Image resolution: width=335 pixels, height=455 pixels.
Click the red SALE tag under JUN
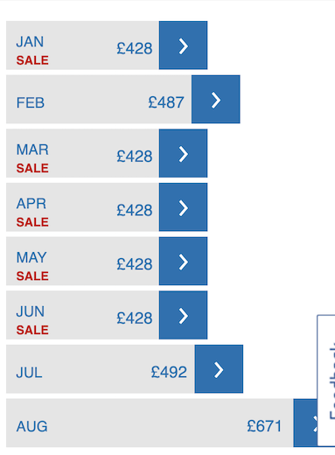(32, 330)
